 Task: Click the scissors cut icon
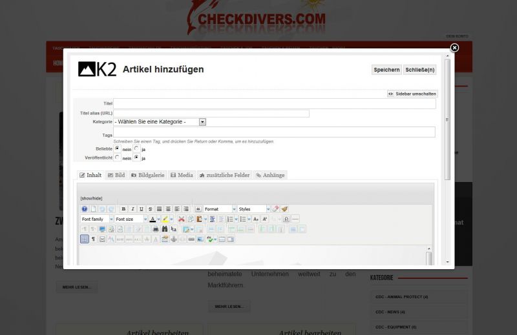tap(182, 219)
